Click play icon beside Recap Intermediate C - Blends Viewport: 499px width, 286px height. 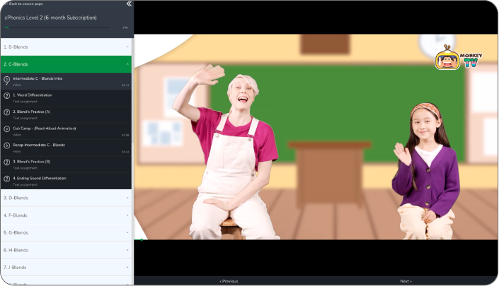coord(6,147)
